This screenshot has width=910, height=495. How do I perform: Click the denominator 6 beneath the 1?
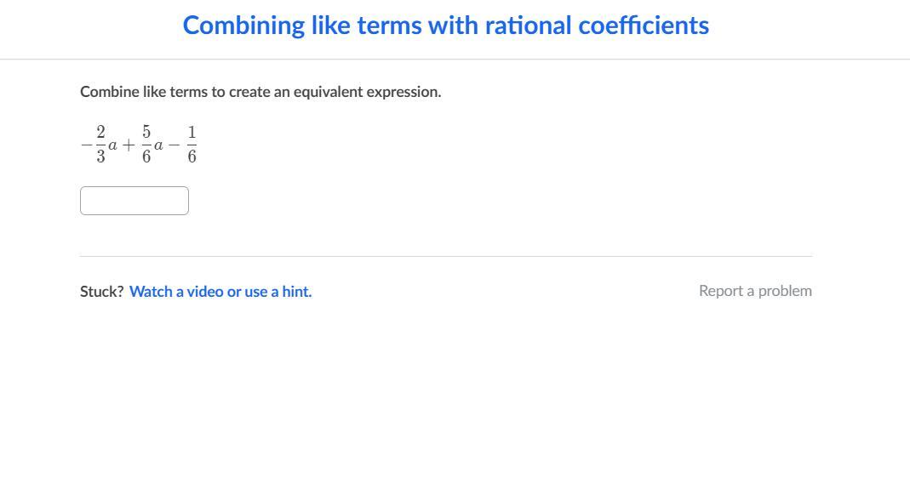pos(192,156)
